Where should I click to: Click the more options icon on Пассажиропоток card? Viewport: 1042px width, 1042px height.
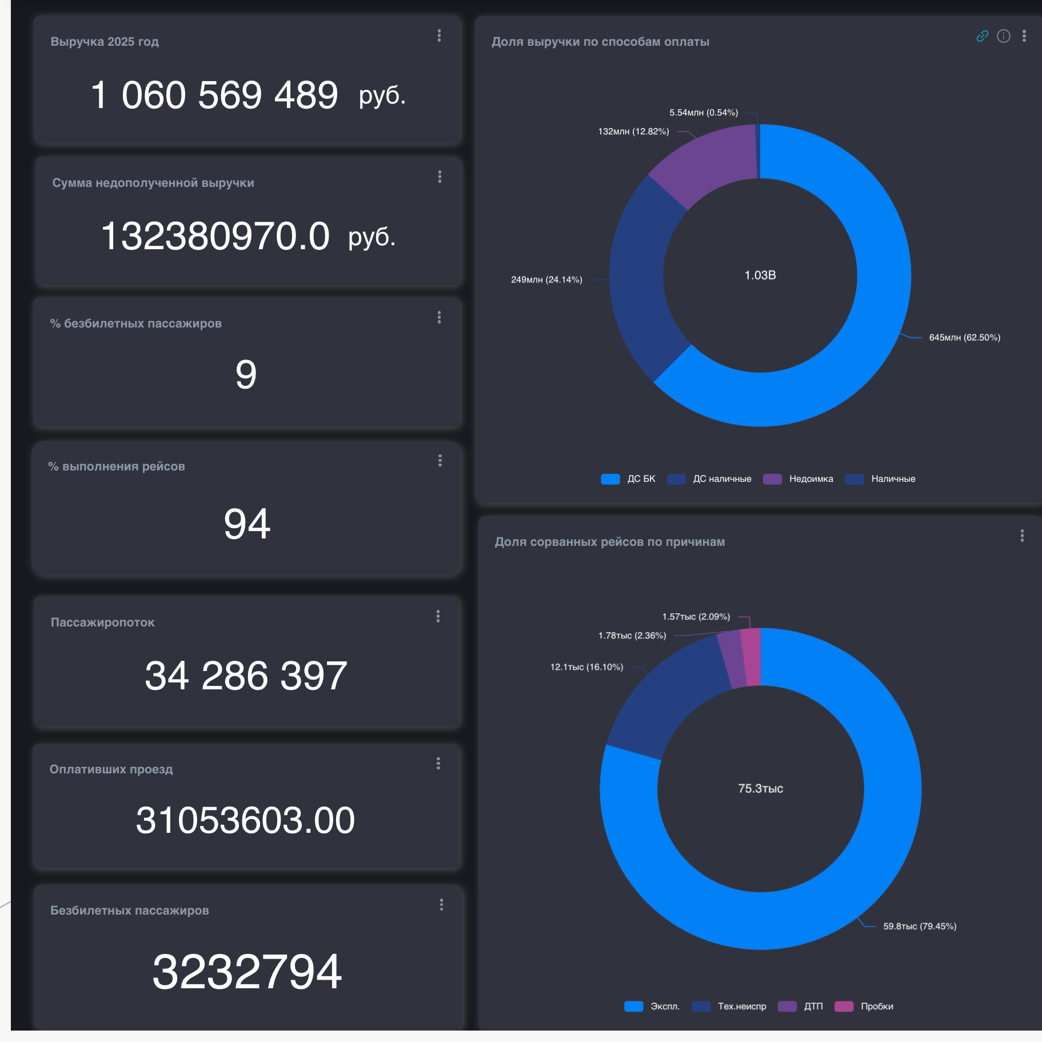438,616
